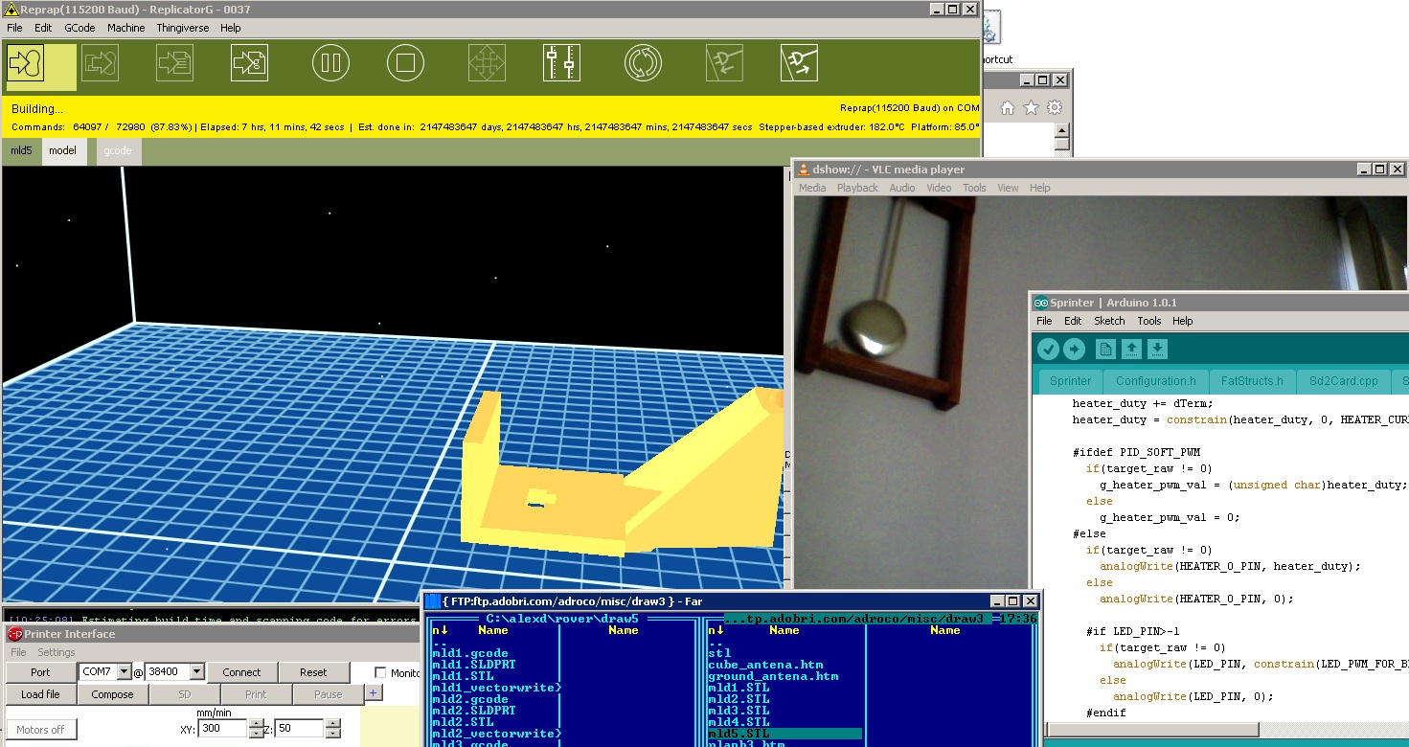Click the Connect button in Printer Interface
Image resolution: width=1409 pixels, height=747 pixels.
pos(241,672)
